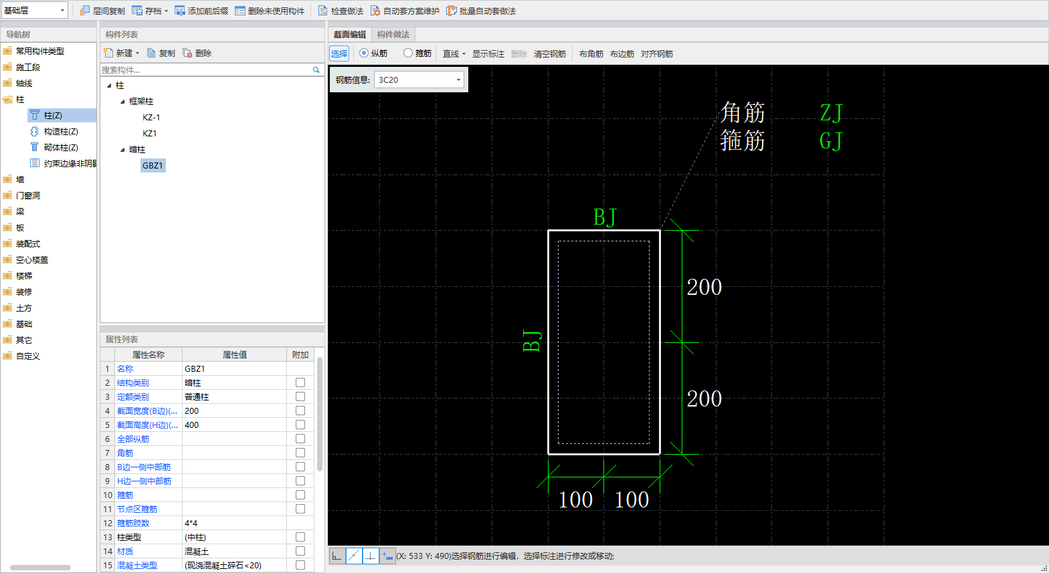The image size is (1049, 573).
Task: Check the 附加 box for 材质
Action: 300,551
